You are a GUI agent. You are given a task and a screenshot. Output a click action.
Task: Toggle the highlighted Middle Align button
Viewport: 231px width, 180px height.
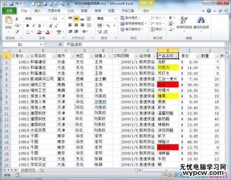tap(76, 18)
